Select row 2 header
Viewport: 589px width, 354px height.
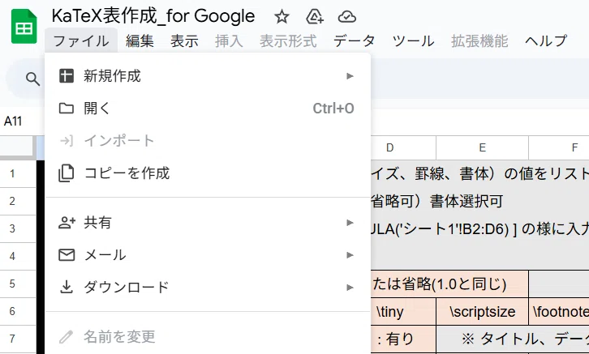18,201
